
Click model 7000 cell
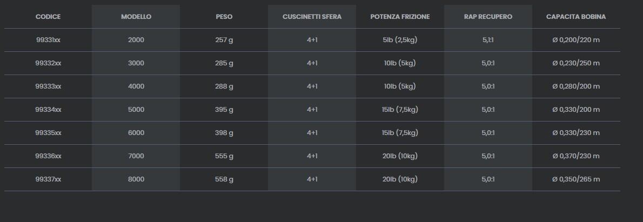coord(136,156)
